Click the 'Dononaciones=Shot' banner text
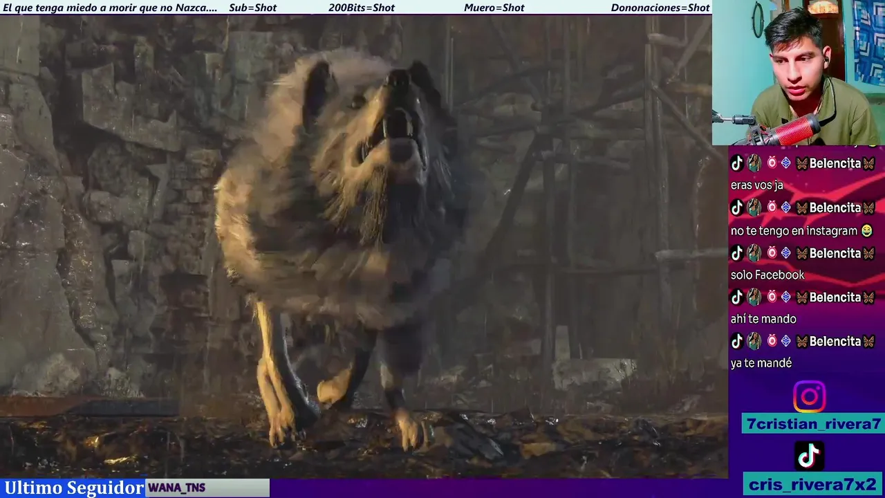Screen dimensions: 885x498 click(660, 8)
